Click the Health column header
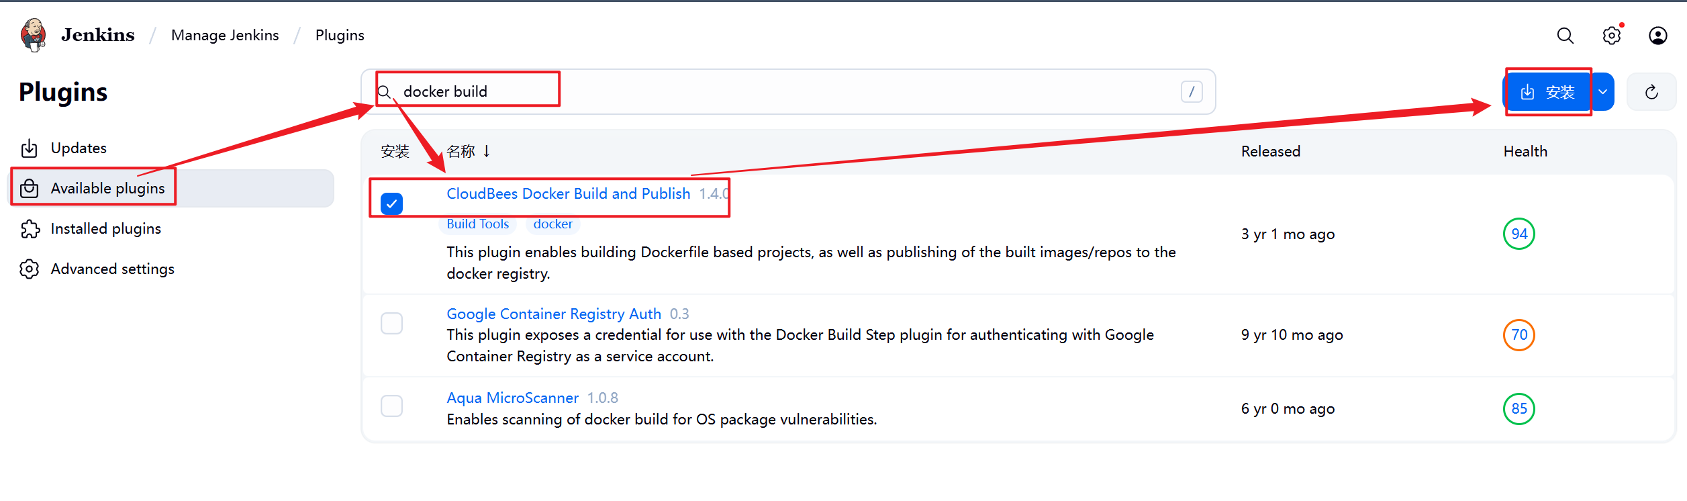This screenshot has height=501, width=1687. (x=1525, y=152)
